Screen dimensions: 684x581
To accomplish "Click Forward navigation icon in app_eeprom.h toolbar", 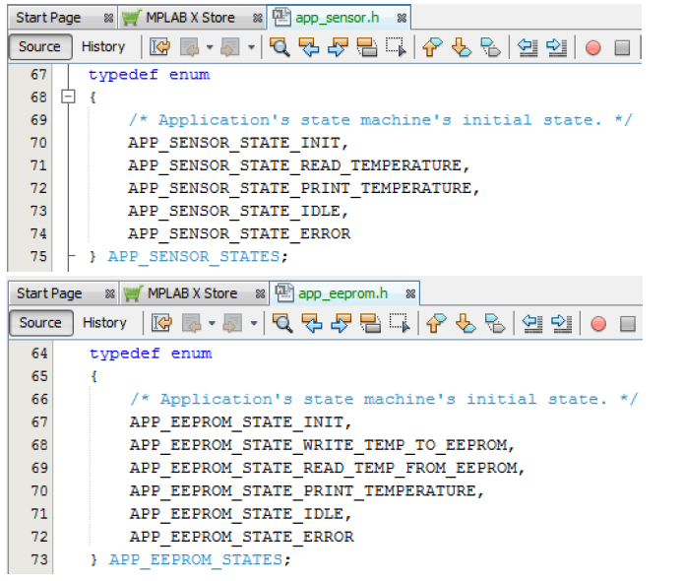I will pos(232,323).
